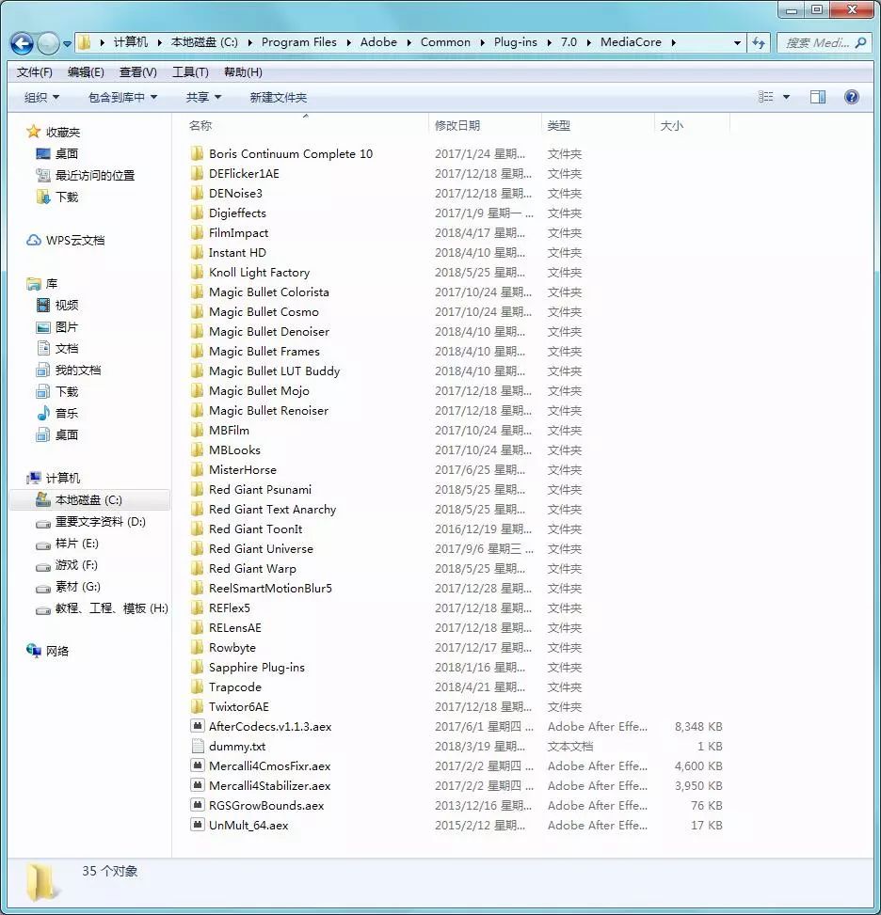Click Program Files in the address path

click(298, 42)
